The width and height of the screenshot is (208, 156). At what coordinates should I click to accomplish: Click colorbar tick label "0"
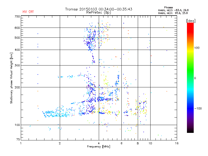point(195,78)
